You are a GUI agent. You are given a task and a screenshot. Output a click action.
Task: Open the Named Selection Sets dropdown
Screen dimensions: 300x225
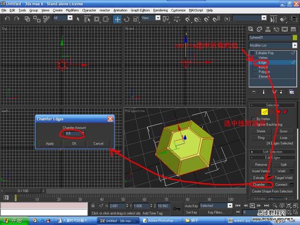[x=264, y=18]
